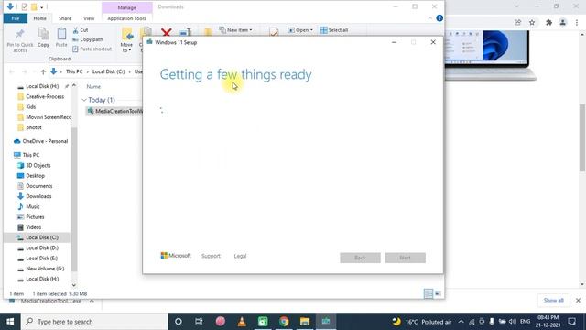The height and width of the screenshot is (330, 586).
Task: Click Show all in Chrome downloads bar
Action: click(553, 301)
